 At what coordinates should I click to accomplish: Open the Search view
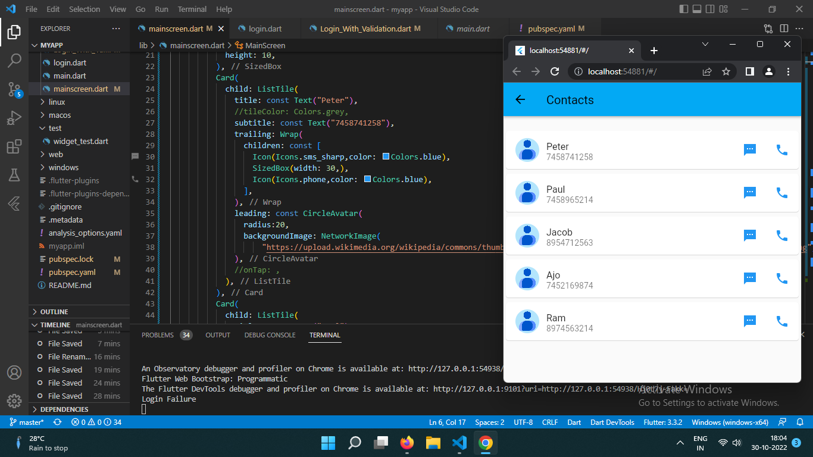pyautogui.click(x=14, y=60)
